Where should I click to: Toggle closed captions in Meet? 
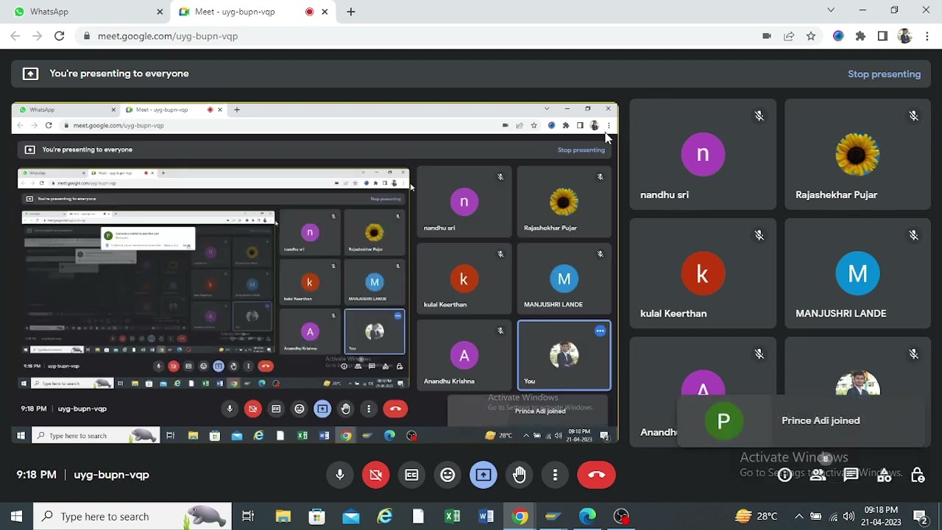pos(411,475)
